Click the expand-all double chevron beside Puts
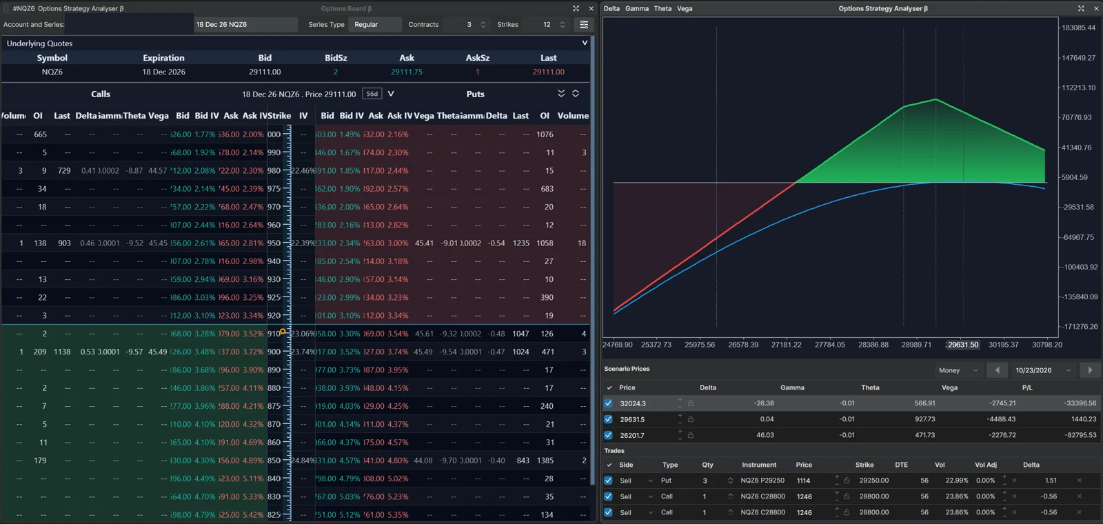1103x524 pixels. [x=561, y=94]
